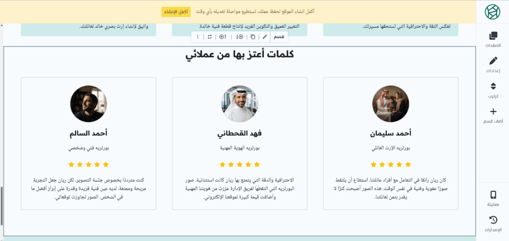Duplicate the section using the copy icon

253,37
